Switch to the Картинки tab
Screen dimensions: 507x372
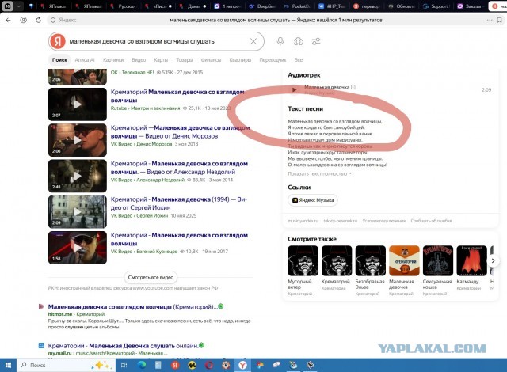point(113,60)
